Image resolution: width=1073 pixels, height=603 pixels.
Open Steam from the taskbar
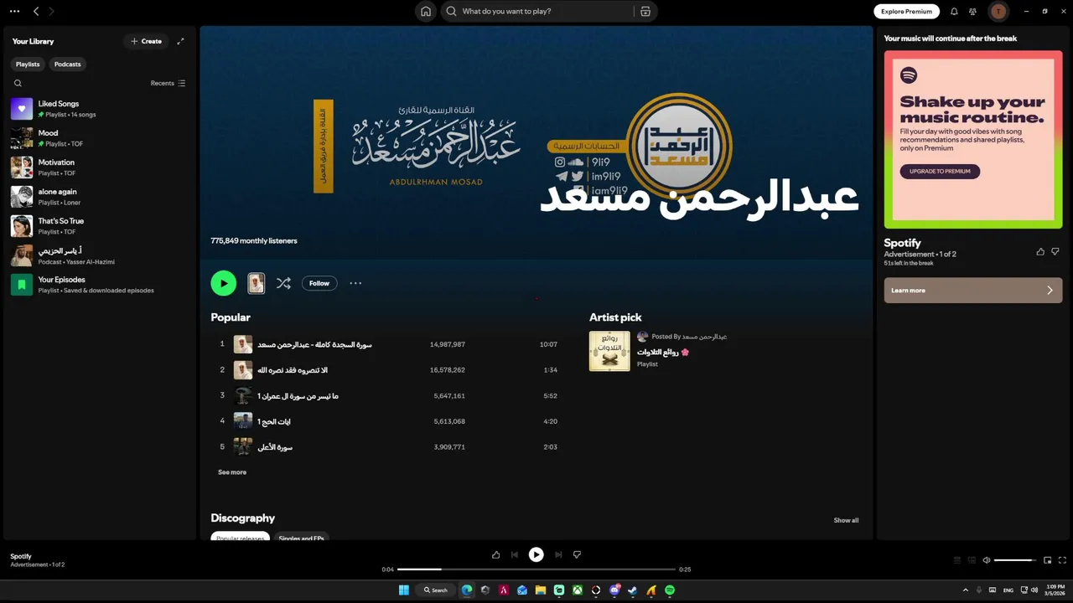point(633,590)
